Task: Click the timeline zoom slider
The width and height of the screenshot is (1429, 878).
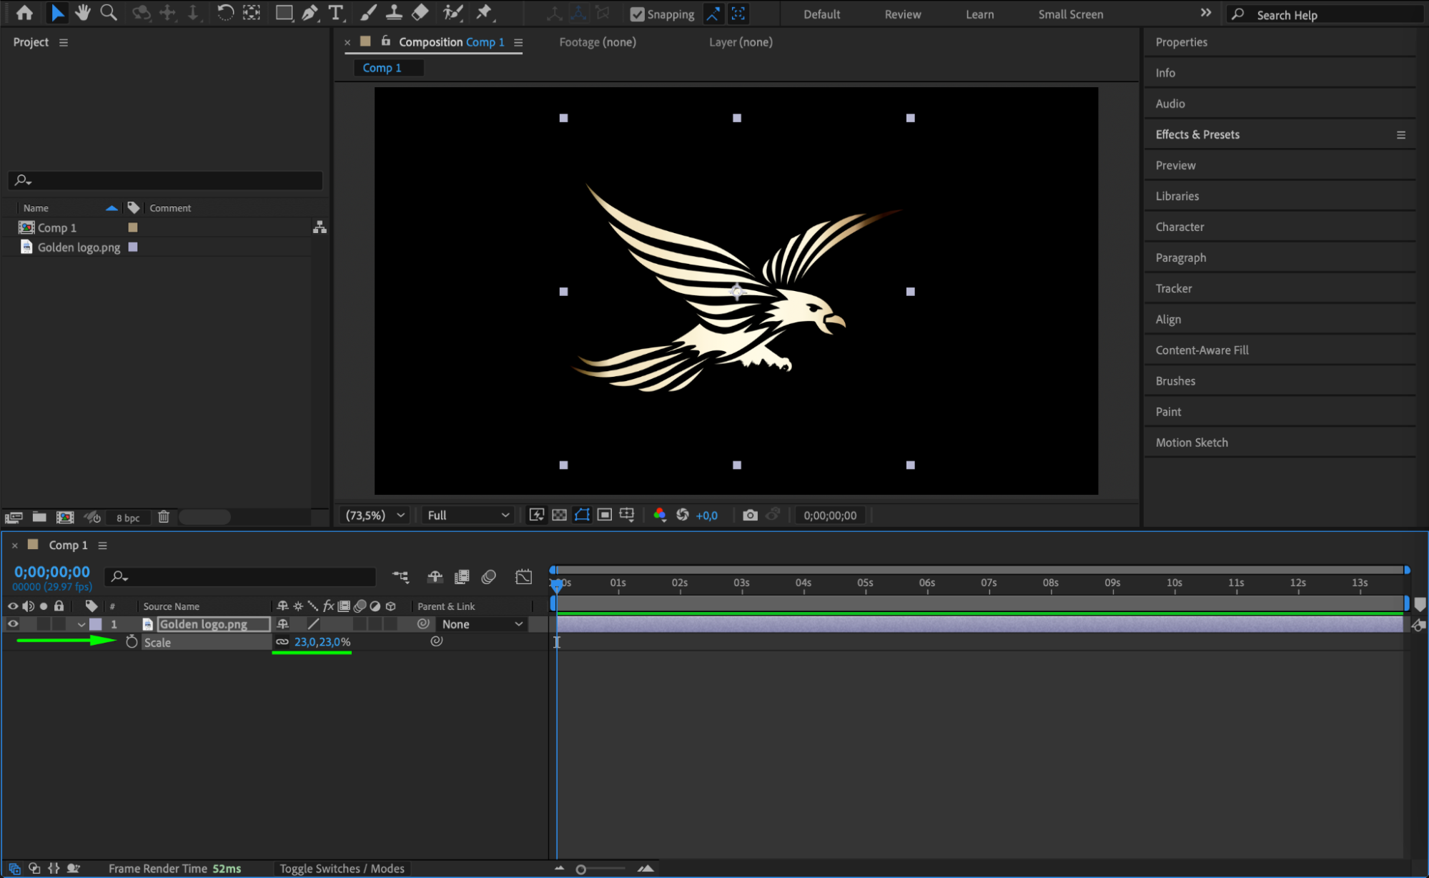Action: tap(581, 869)
